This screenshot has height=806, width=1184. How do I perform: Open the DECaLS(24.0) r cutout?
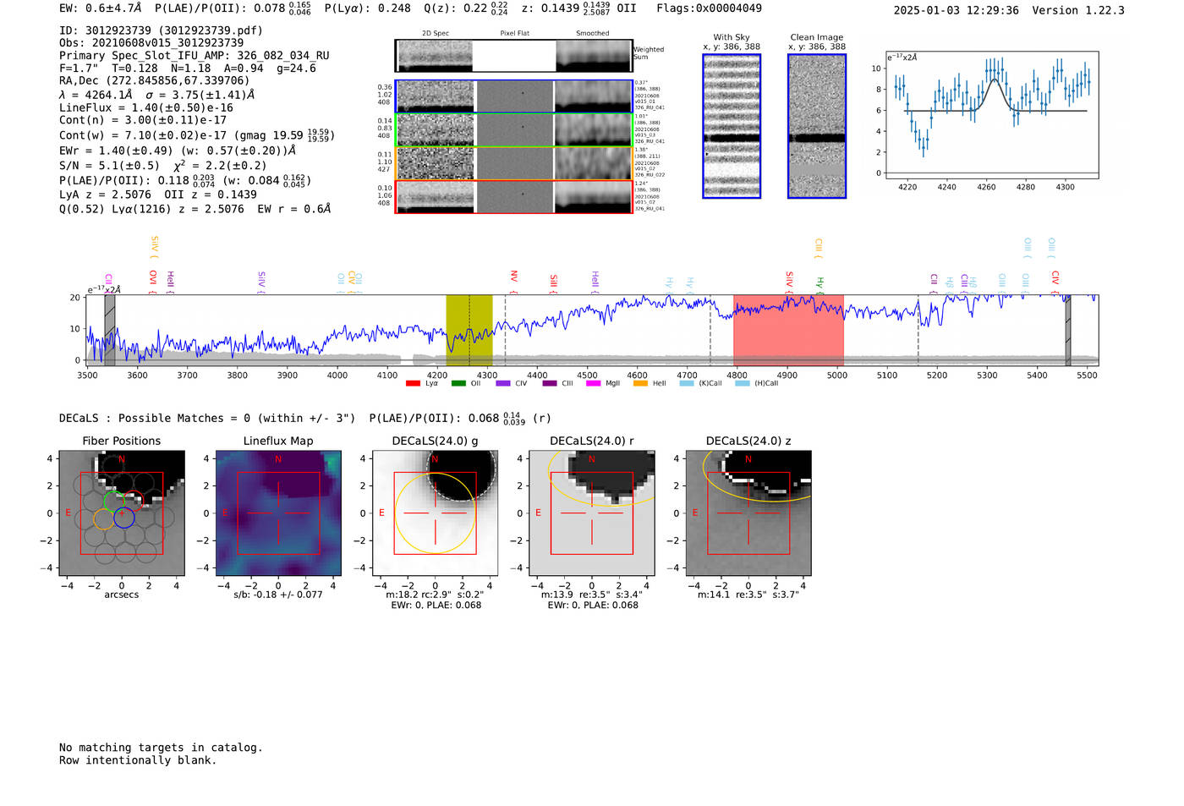[592, 513]
